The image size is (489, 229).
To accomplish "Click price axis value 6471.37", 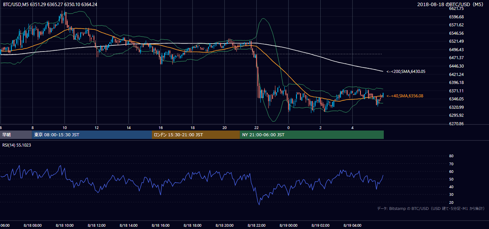I will [457, 58].
